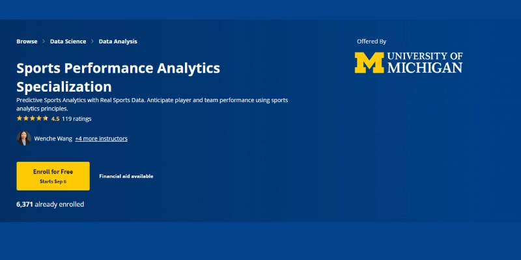Open instructor Wenche Wang's name
This screenshot has height=260, width=521.
pos(53,138)
